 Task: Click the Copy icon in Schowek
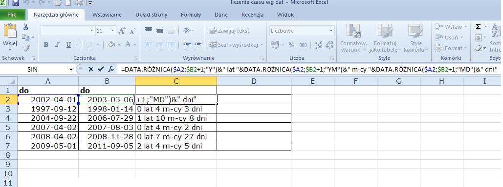pyautogui.click(x=25, y=37)
